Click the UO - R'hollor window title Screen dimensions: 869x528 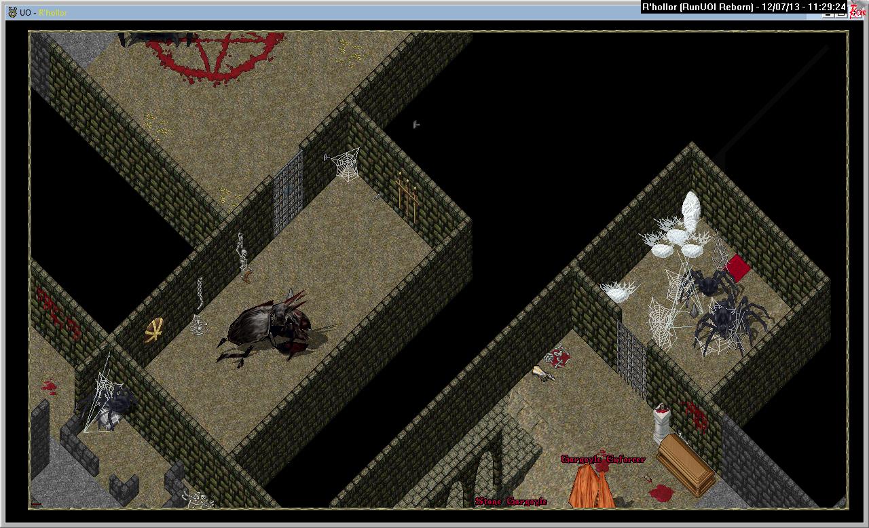point(43,13)
